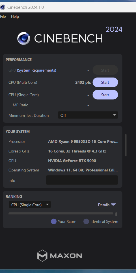Start the CPU Single Core benchmark
The image size is (136, 273).
(105, 95)
